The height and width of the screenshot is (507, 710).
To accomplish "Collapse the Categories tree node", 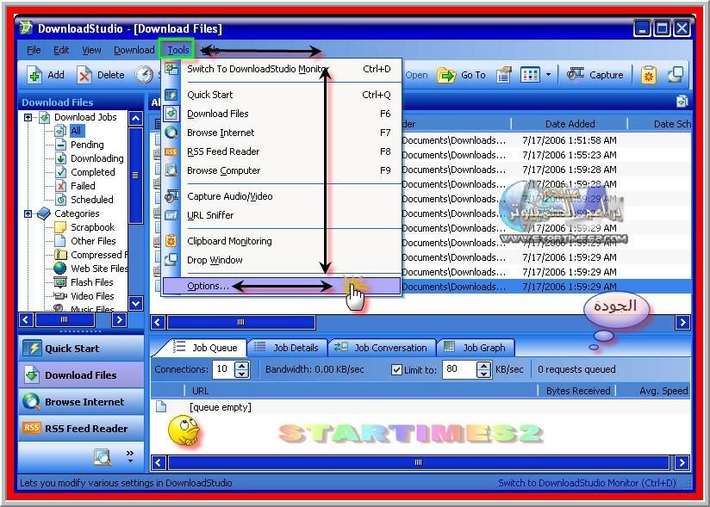I will [28, 213].
